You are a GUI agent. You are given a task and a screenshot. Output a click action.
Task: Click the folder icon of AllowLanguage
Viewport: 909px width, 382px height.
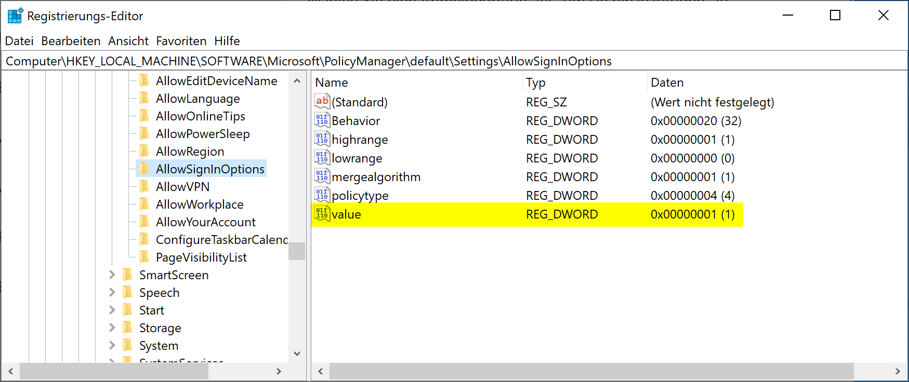pyautogui.click(x=144, y=98)
